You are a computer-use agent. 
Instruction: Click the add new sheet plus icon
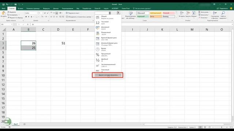pos(24,124)
